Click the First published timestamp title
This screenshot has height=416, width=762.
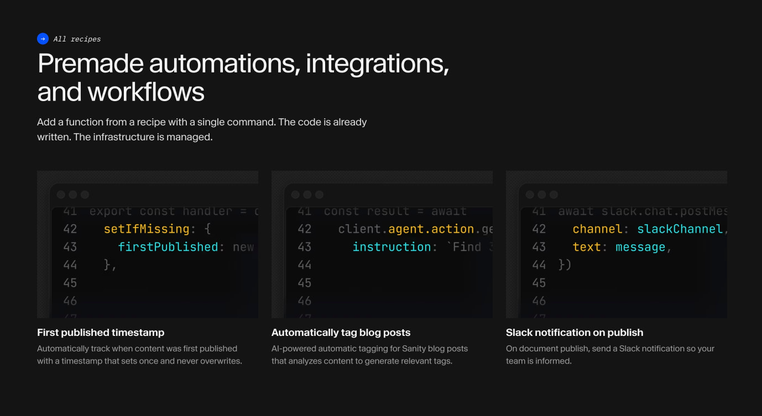pyautogui.click(x=101, y=333)
